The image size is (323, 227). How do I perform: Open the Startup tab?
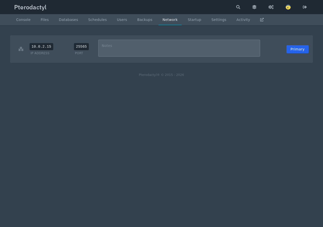[x=195, y=20]
